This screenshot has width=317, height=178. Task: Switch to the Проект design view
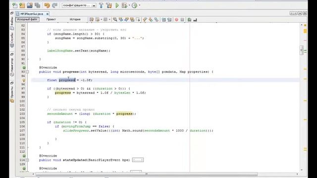click(51, 19)
